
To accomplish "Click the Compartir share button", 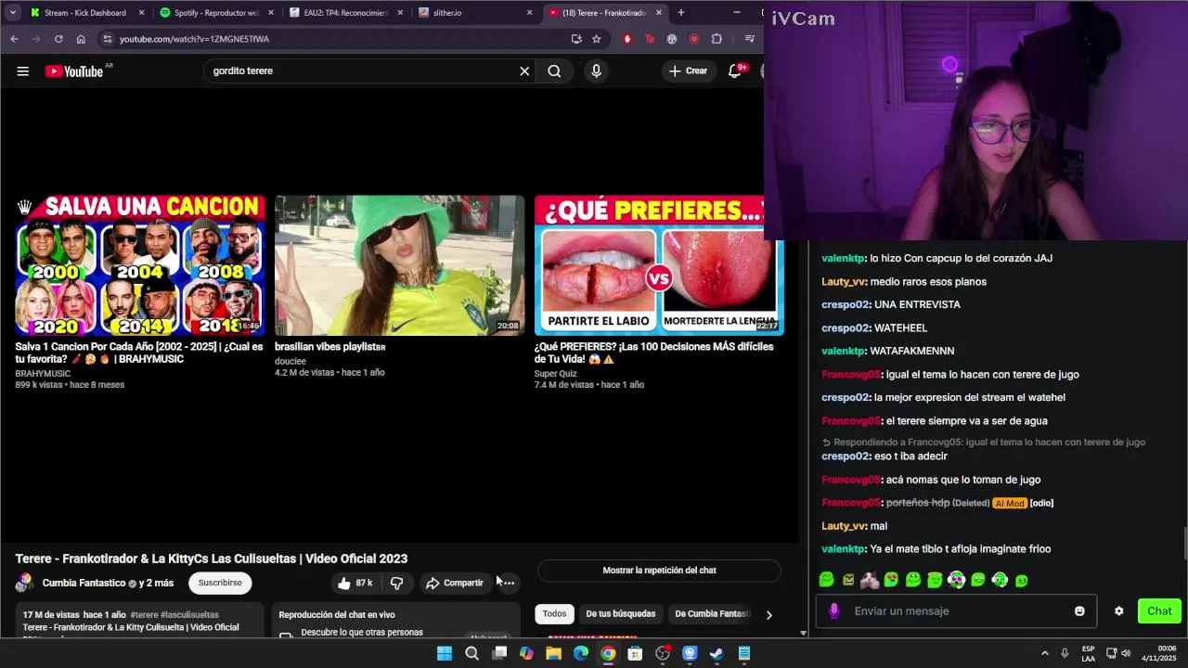I will click(x=455, y=583).
